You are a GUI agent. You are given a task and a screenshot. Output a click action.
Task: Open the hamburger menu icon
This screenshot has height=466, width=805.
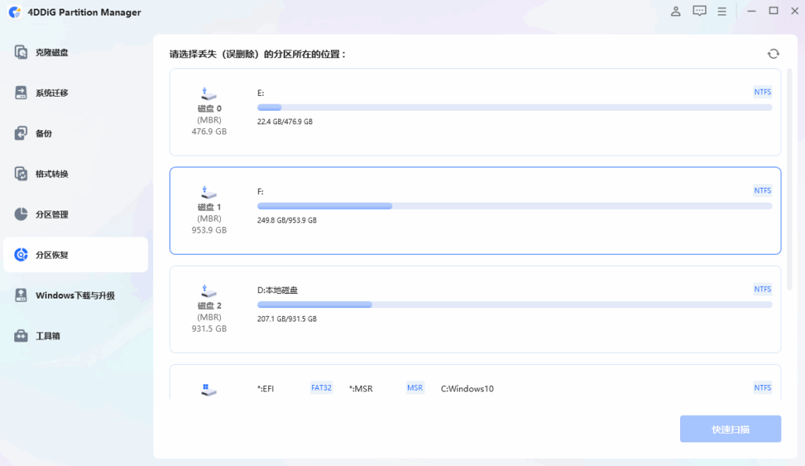pos(722,11)
